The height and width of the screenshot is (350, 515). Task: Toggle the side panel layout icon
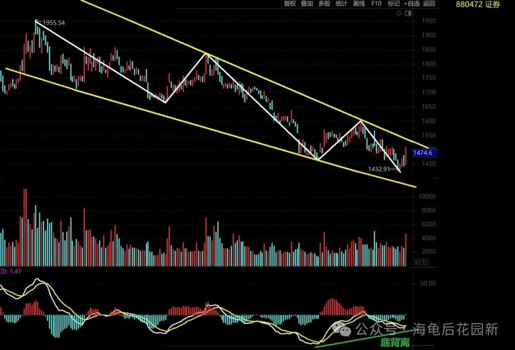408,13
